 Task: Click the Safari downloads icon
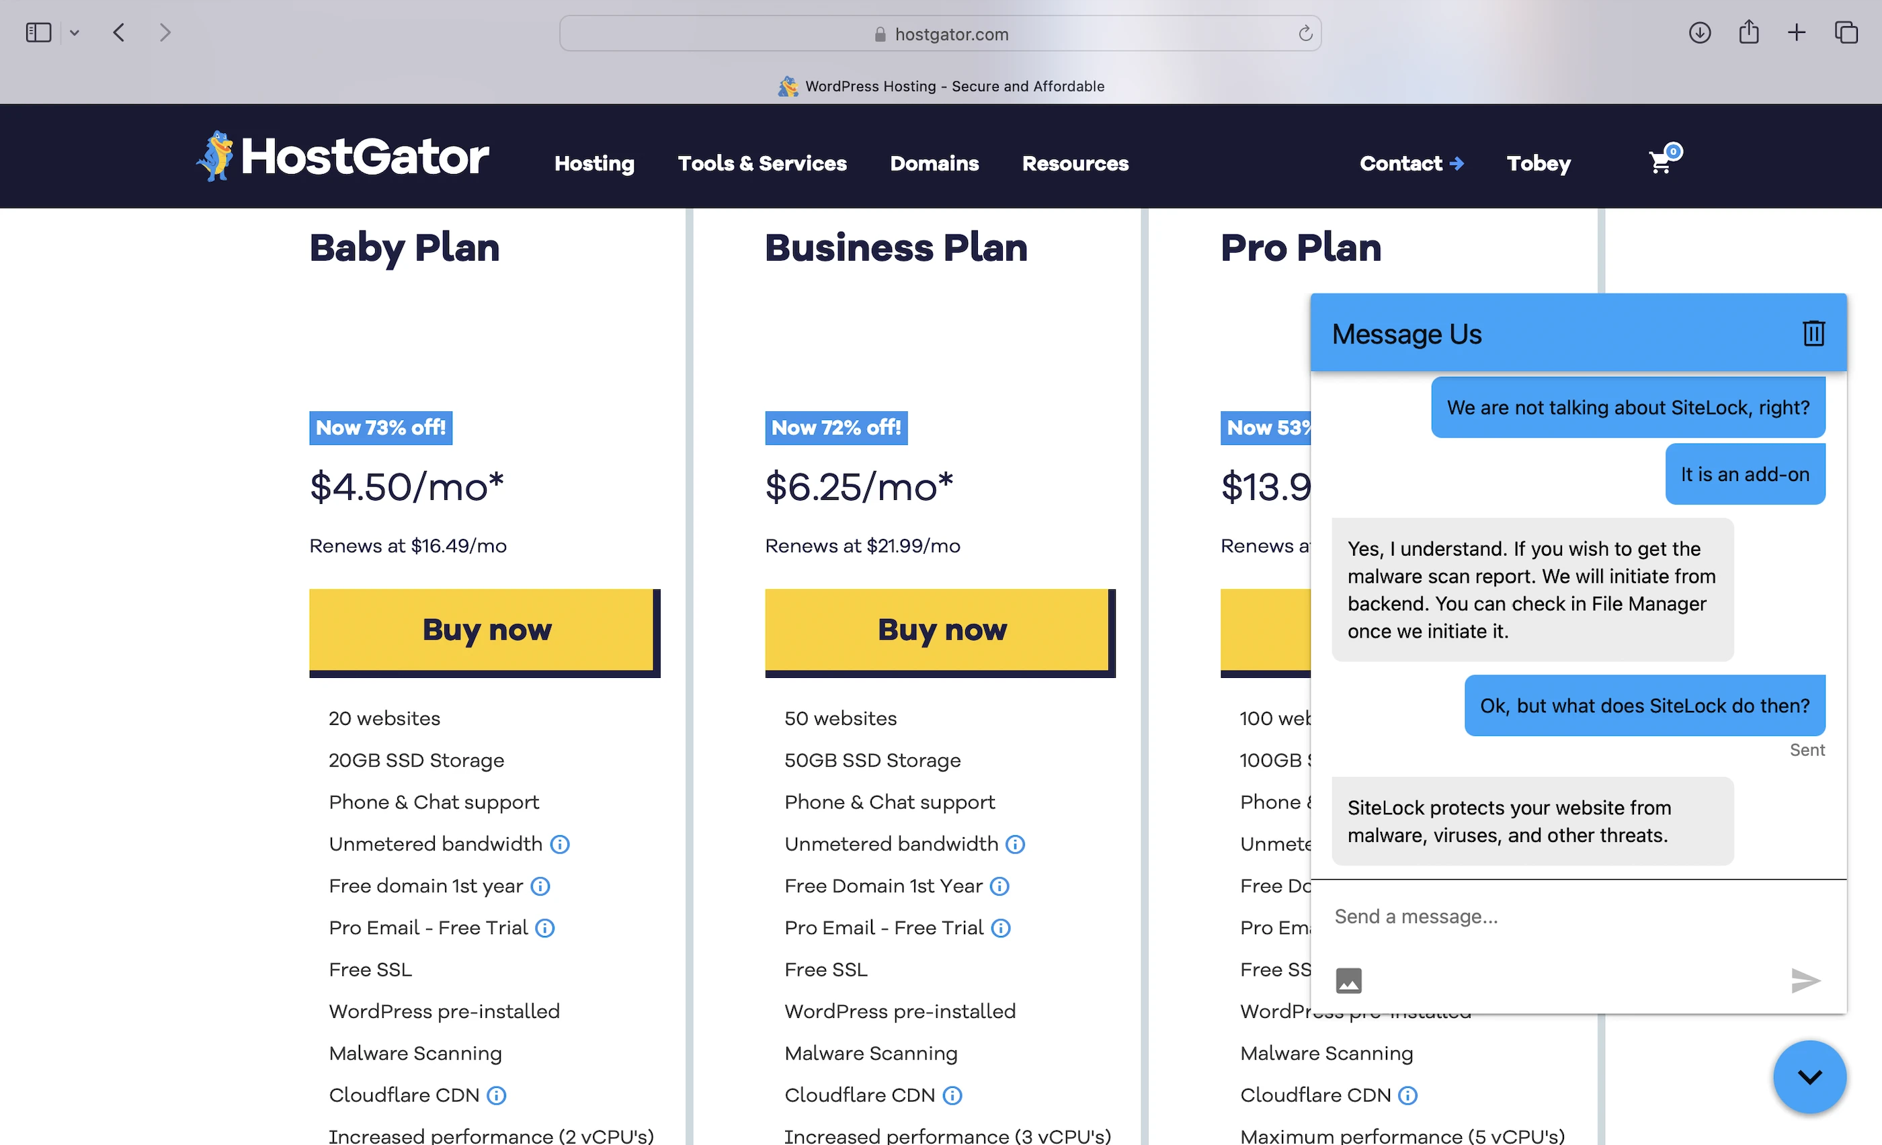pyautogui.click(x=1699, y=33)
